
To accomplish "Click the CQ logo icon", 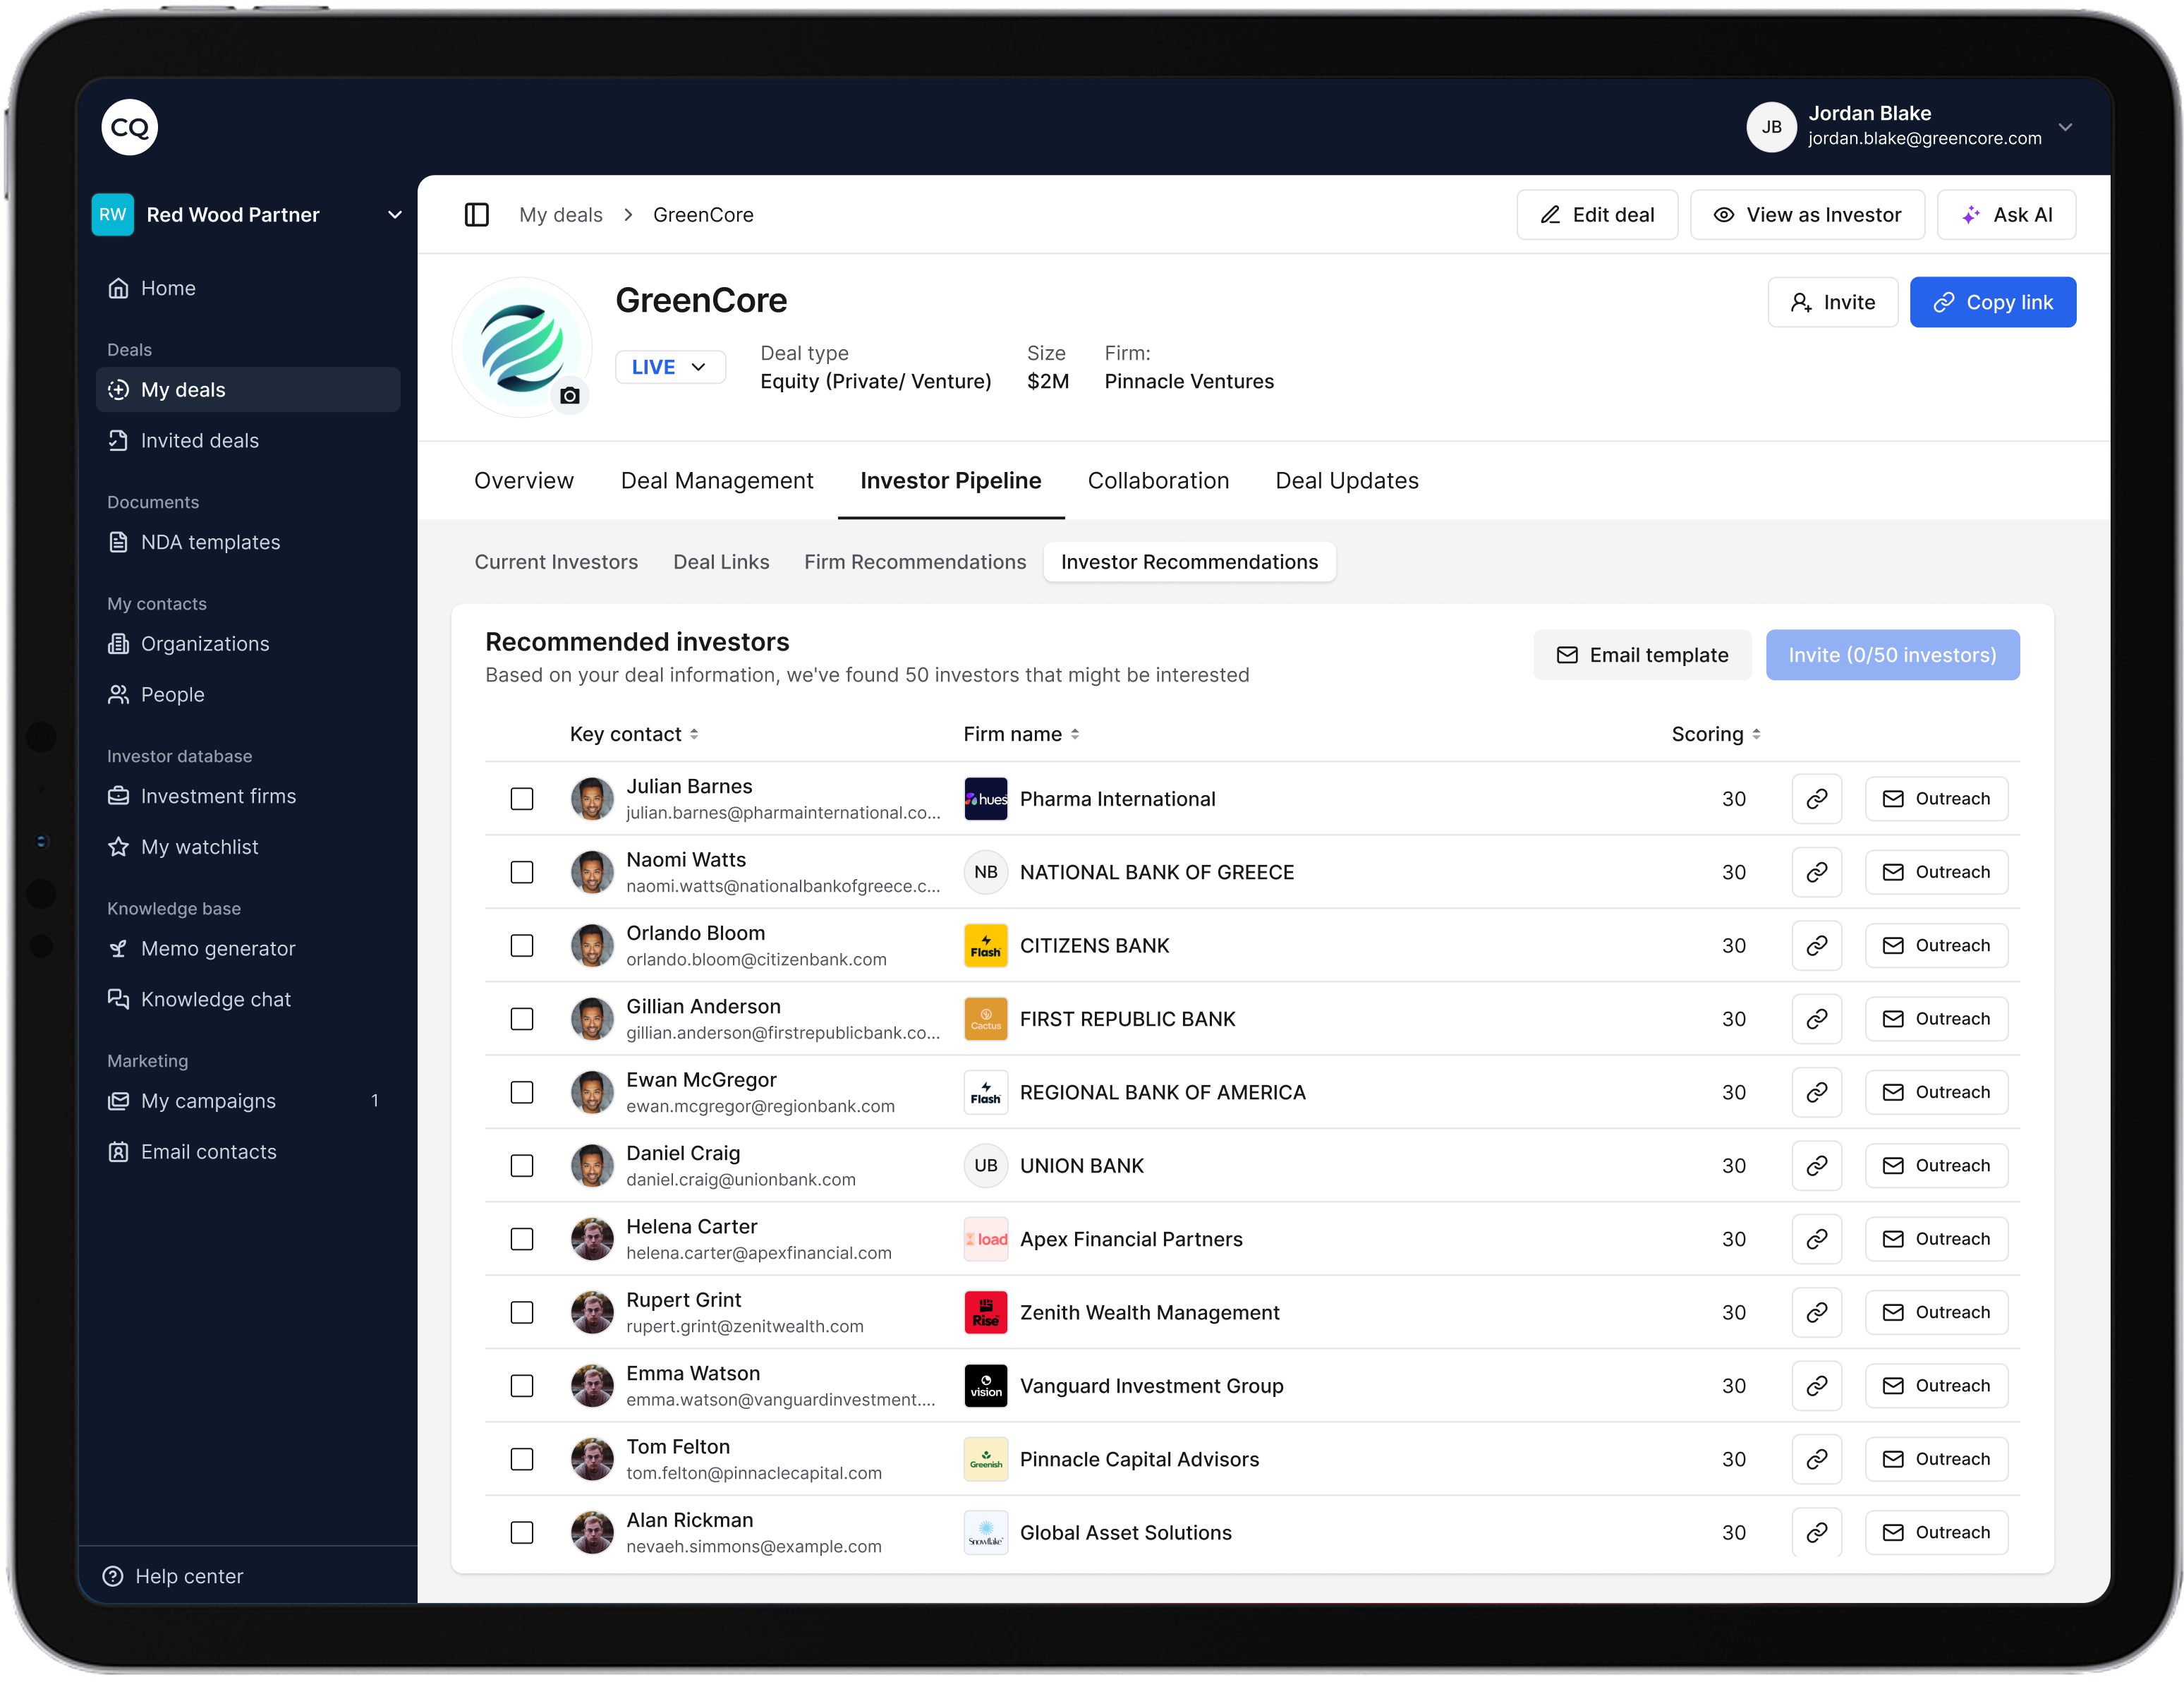I will [x=129, y=127].
